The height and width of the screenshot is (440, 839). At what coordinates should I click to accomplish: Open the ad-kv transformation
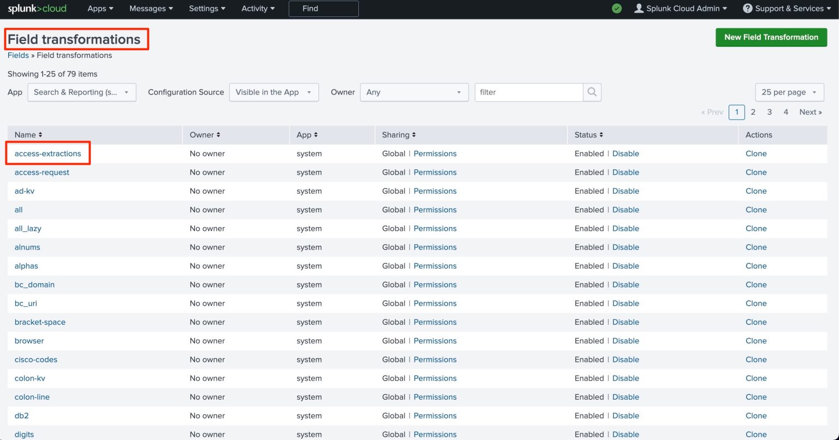click(25, 191)
